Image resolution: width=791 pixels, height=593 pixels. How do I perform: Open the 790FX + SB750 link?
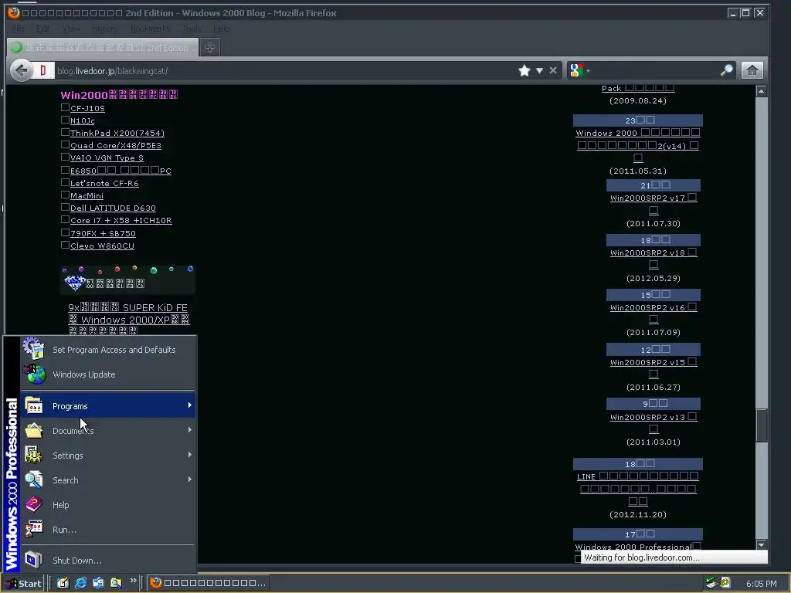pos(103,233)
